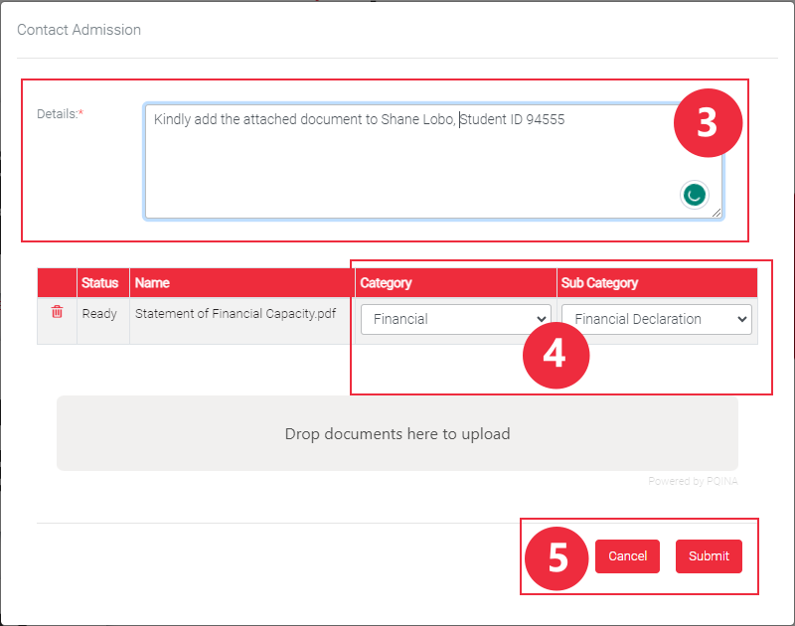Open the Powered by PQINA link
The height and width of the screenshot is (626, 795).
pyautogui.click(x=693, y=481)
